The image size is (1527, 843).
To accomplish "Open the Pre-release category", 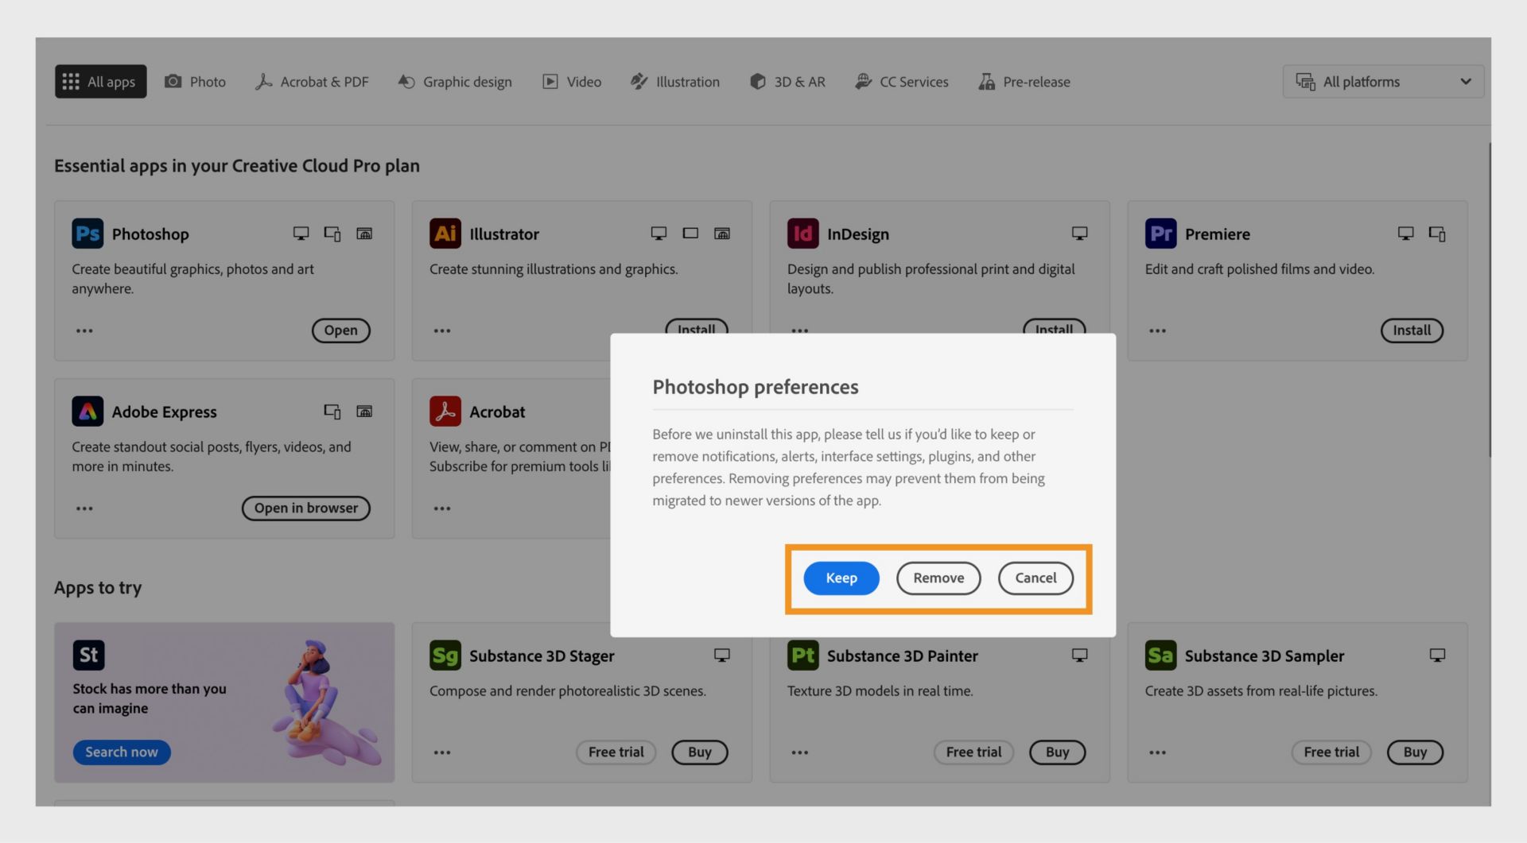I will click(x=1024, y=81).
